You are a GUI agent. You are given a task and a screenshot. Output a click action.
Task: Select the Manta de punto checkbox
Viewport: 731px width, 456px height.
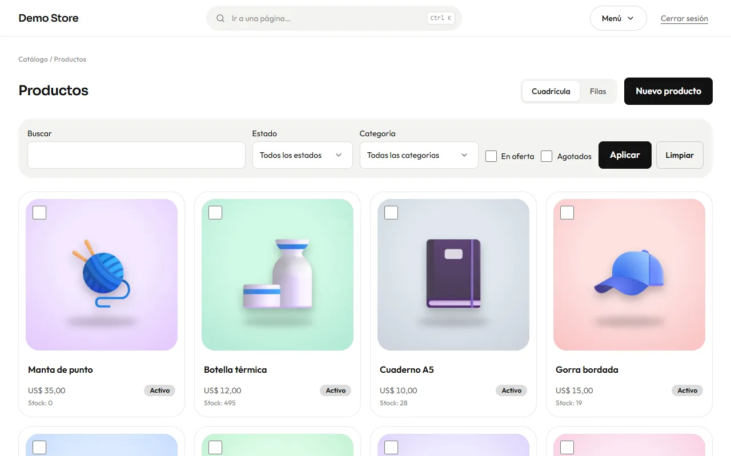coord(39,213)
